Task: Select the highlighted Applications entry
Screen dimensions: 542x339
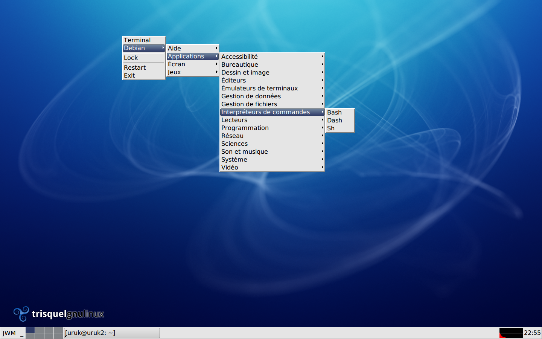Action: [192, 56]
